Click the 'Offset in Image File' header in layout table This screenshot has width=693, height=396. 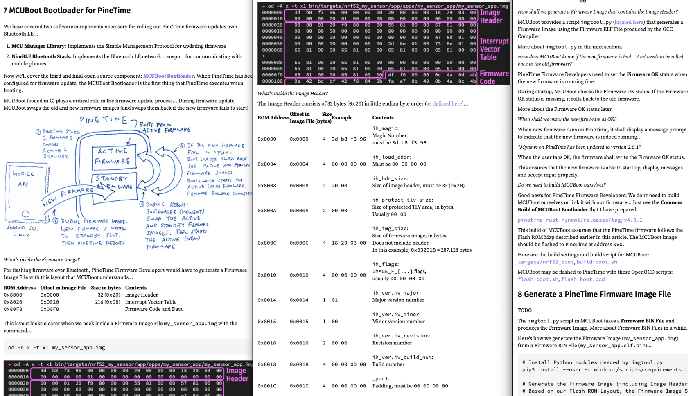(63, 288)
